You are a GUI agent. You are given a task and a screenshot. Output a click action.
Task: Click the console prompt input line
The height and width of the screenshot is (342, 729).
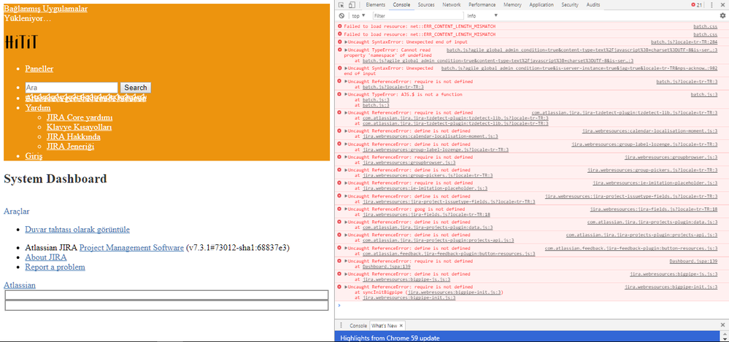(x=530, y=306)
